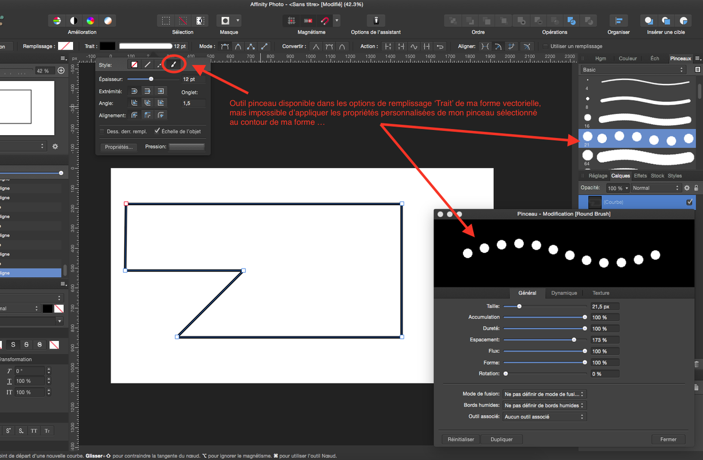The width and height of the screenshot is (703, 460).
Task: Click the Espacement slider handle
Action: click(574, 340)
